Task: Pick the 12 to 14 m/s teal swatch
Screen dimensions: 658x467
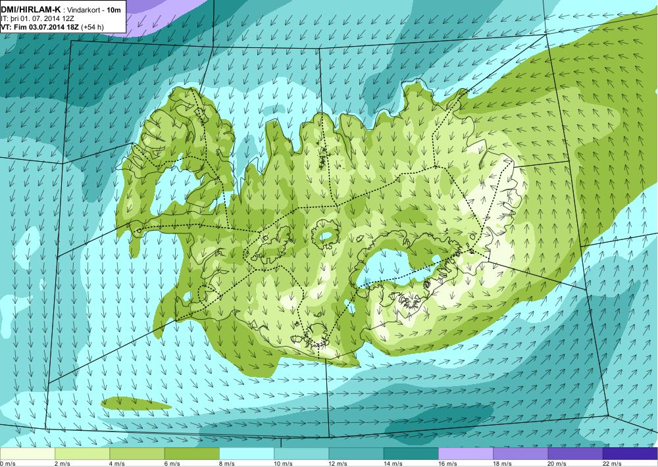Action: [x=356, y=454]
